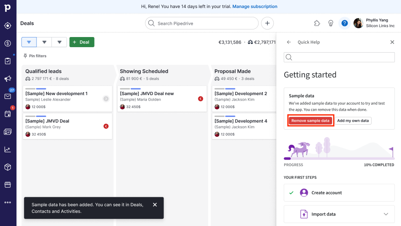Click contact (Sample) Maria Golden
Viewport: 401px width, 226px height.
coord(140,100)
